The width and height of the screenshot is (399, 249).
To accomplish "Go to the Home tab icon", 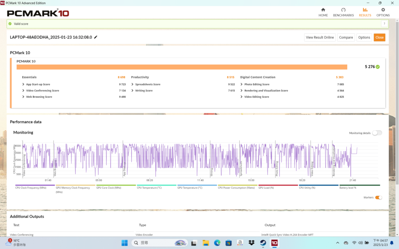I will (x=323, y=12).
